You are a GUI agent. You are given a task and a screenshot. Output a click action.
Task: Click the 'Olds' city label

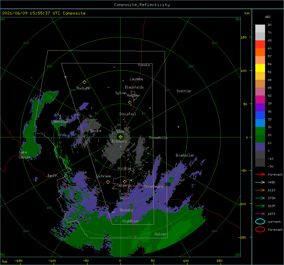click(x=120, y=131)
